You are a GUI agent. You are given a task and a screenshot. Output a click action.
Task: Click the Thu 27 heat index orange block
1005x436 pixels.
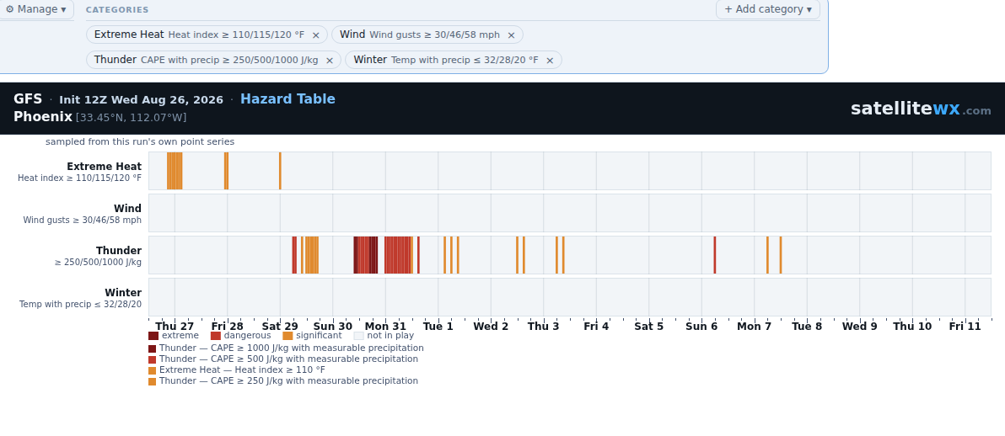[x=175, y=171]
